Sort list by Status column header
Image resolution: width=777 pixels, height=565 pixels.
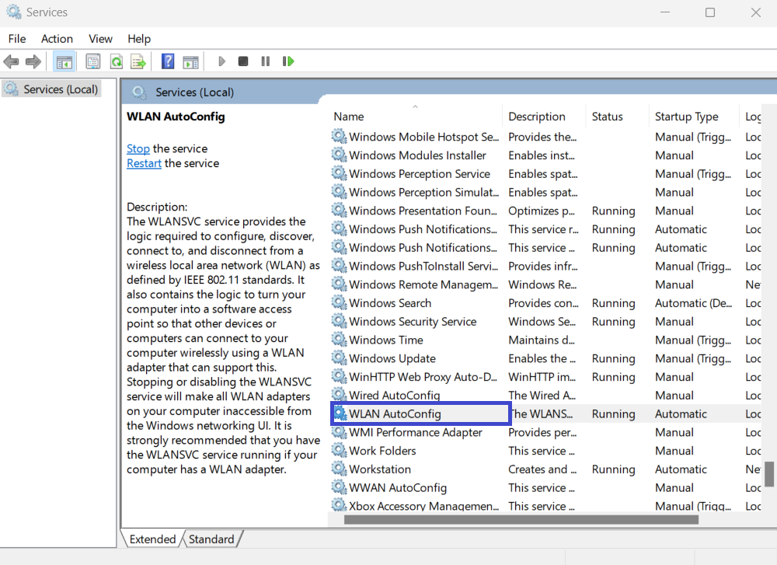coord(607,117)
